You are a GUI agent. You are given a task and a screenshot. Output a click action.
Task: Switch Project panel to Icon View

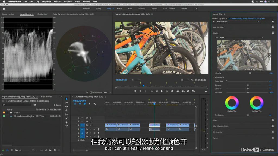12,150
